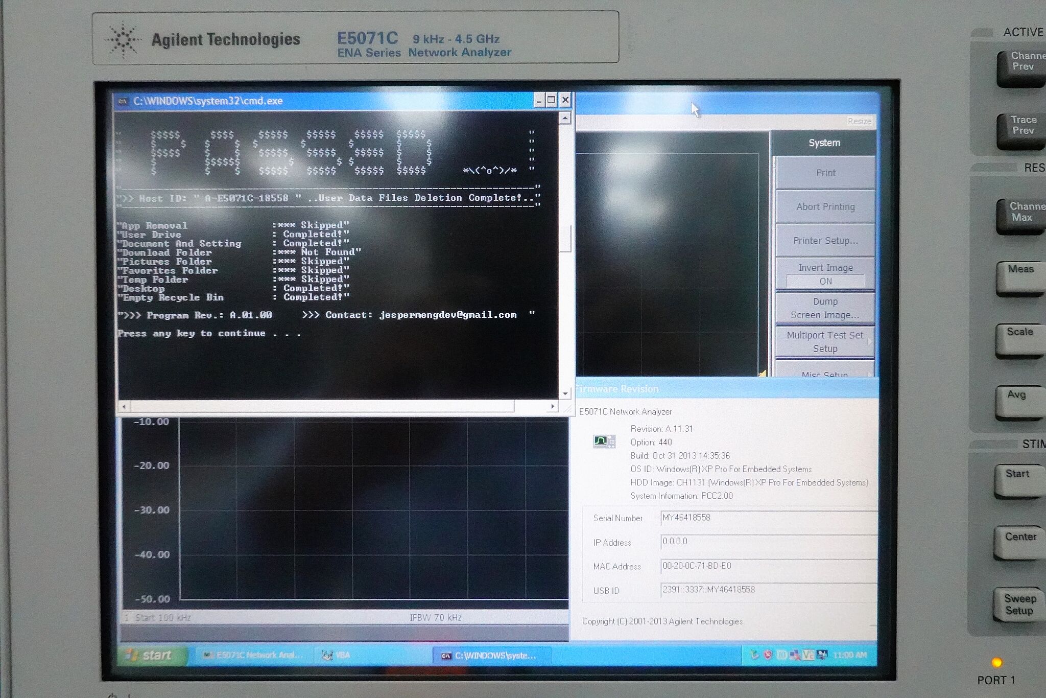Click the Host ID line in the cmd window
Viewport: 1046px width, 698px height.
tap(328, 198)
